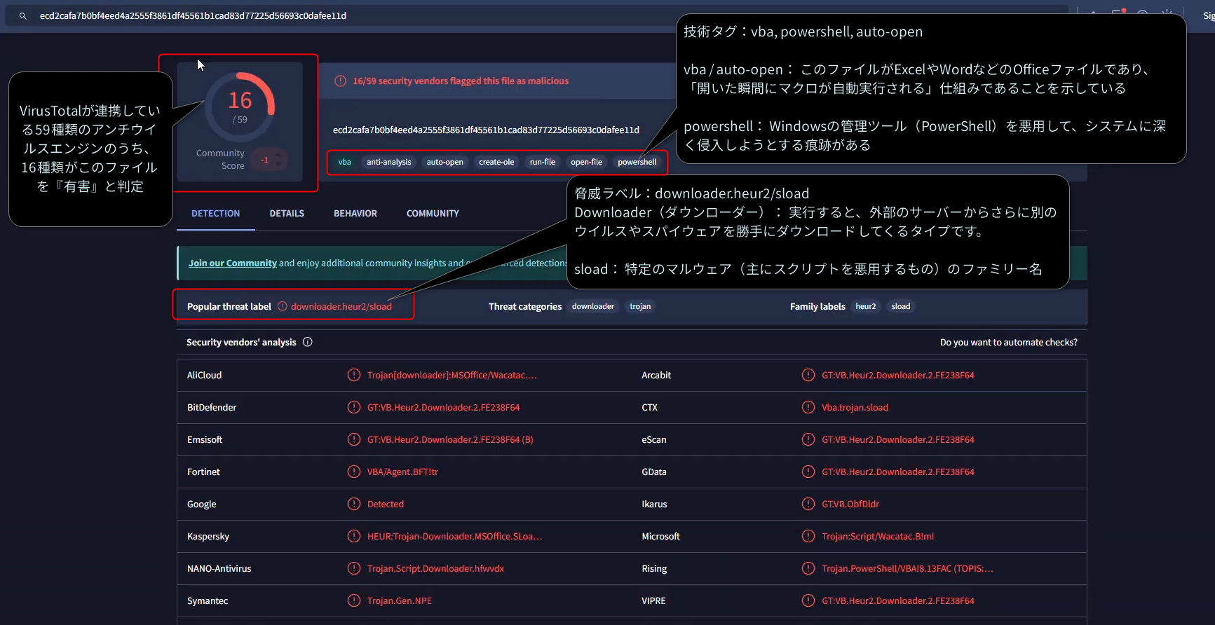Click Symantec's Trojan.Gen.NPE detection
Image resolution: width=1215 pixels, height=625 pixels.
coord(400,600)
